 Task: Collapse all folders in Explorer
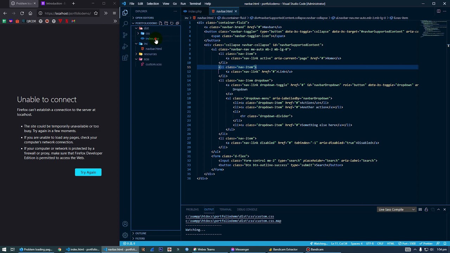pos(177,23)
